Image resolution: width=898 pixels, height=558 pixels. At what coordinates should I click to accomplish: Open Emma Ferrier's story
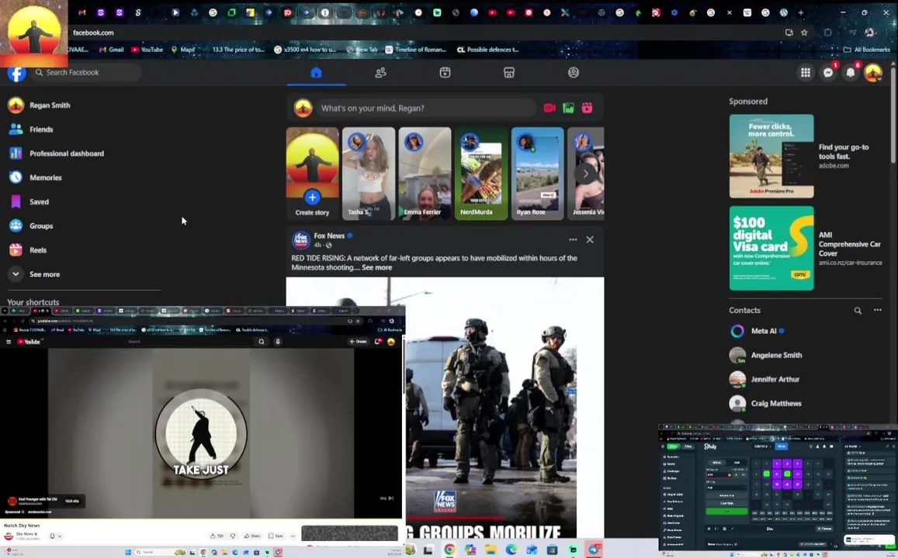point(425,174)
